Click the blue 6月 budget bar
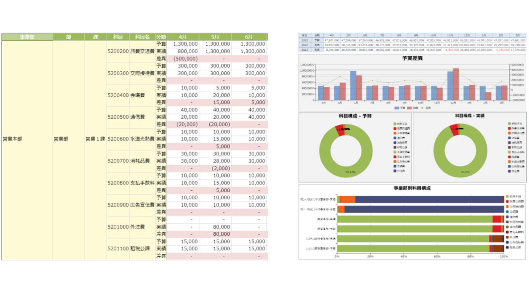This screenshot has height=297, width=529. pos(353,86)
